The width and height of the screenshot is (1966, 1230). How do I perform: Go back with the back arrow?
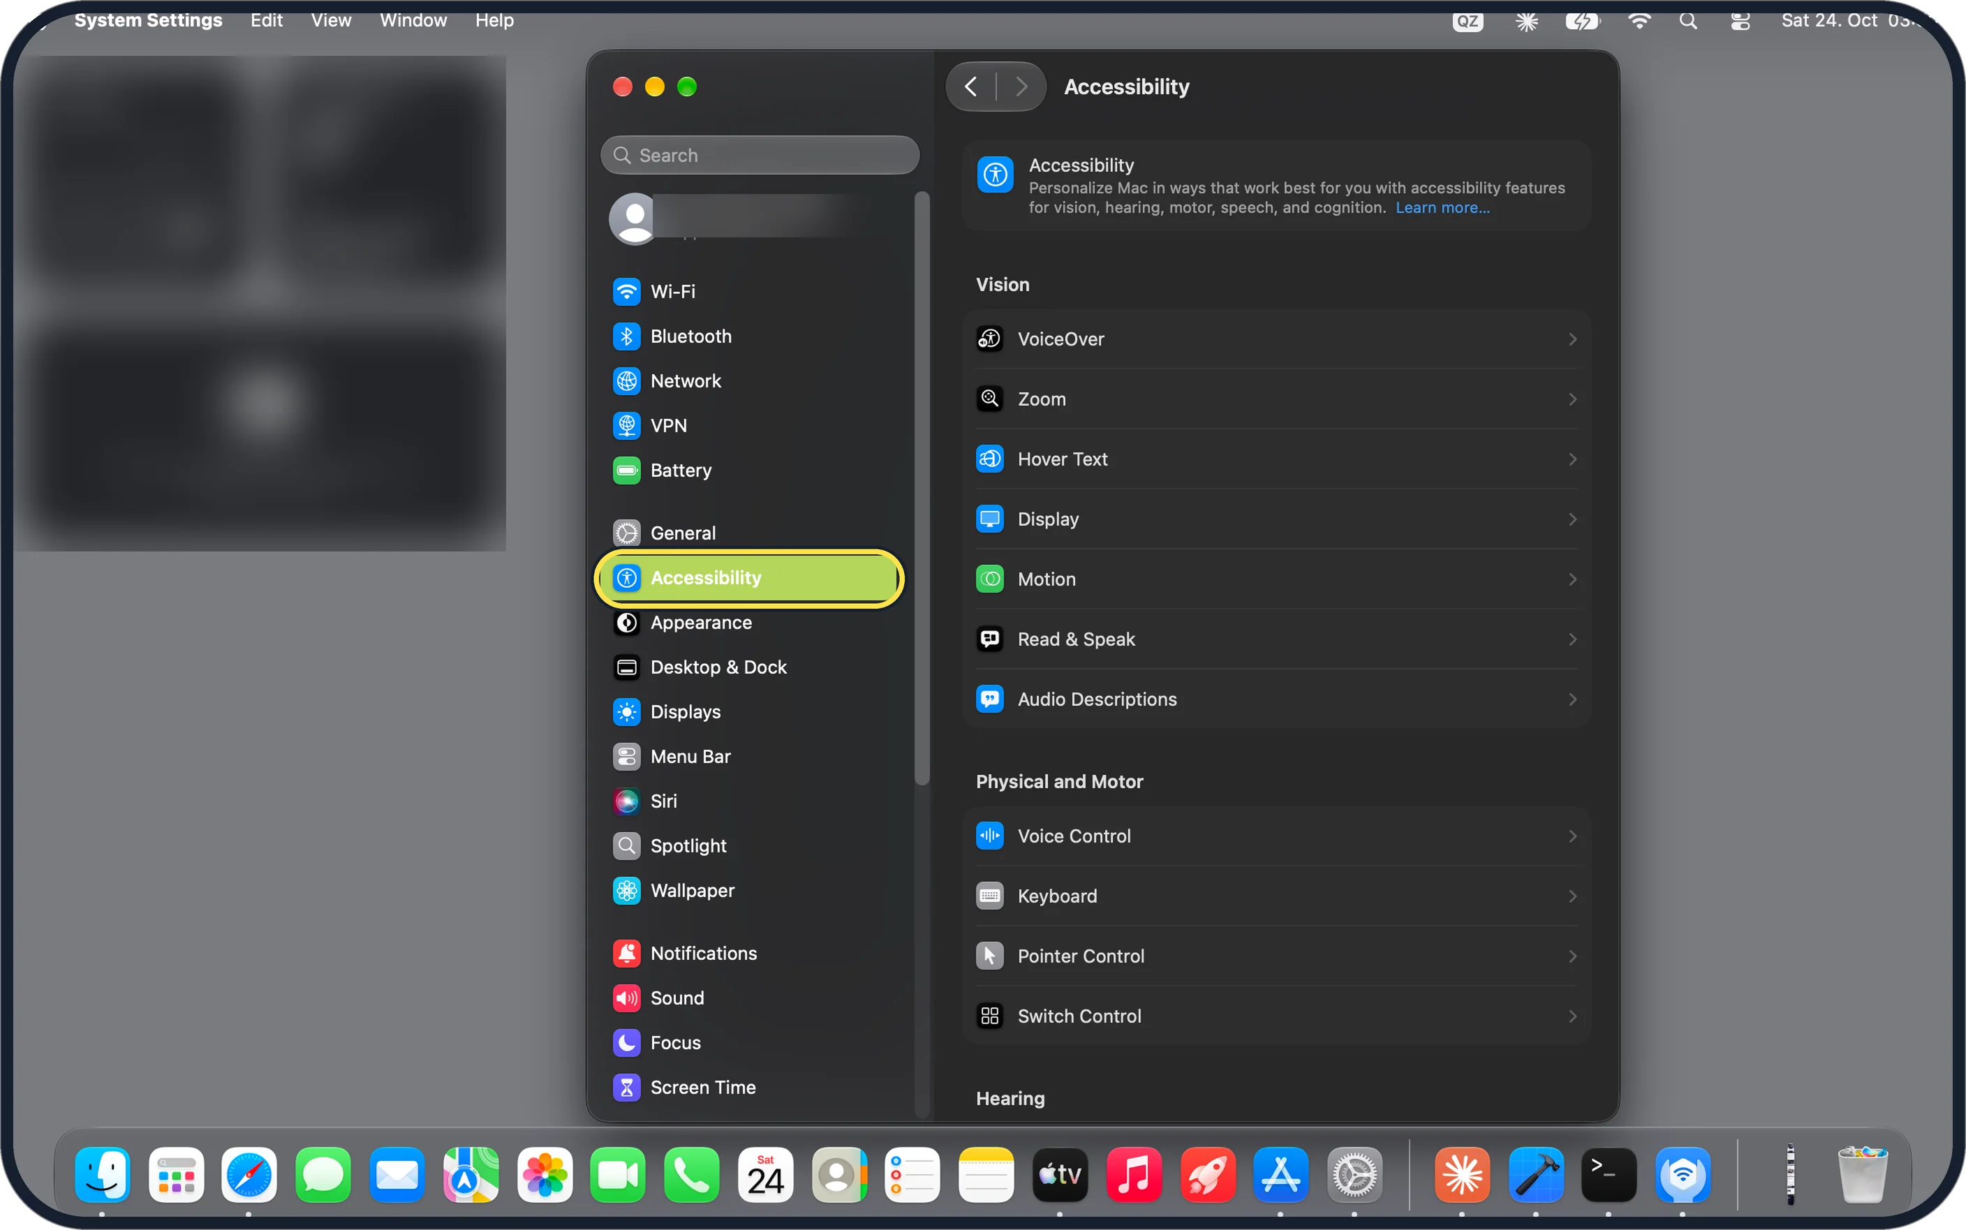(x=971, y=87)
